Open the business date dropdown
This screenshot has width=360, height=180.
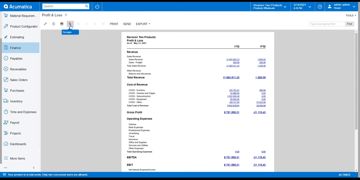[x=302, y=7]
